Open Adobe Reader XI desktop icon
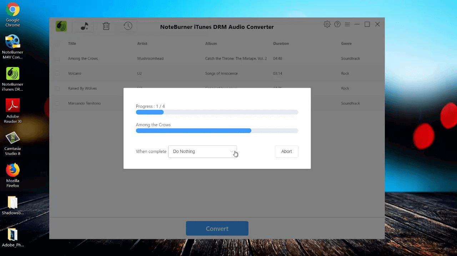The height and width of the screenshot is (256, 457). coord(12,111)
